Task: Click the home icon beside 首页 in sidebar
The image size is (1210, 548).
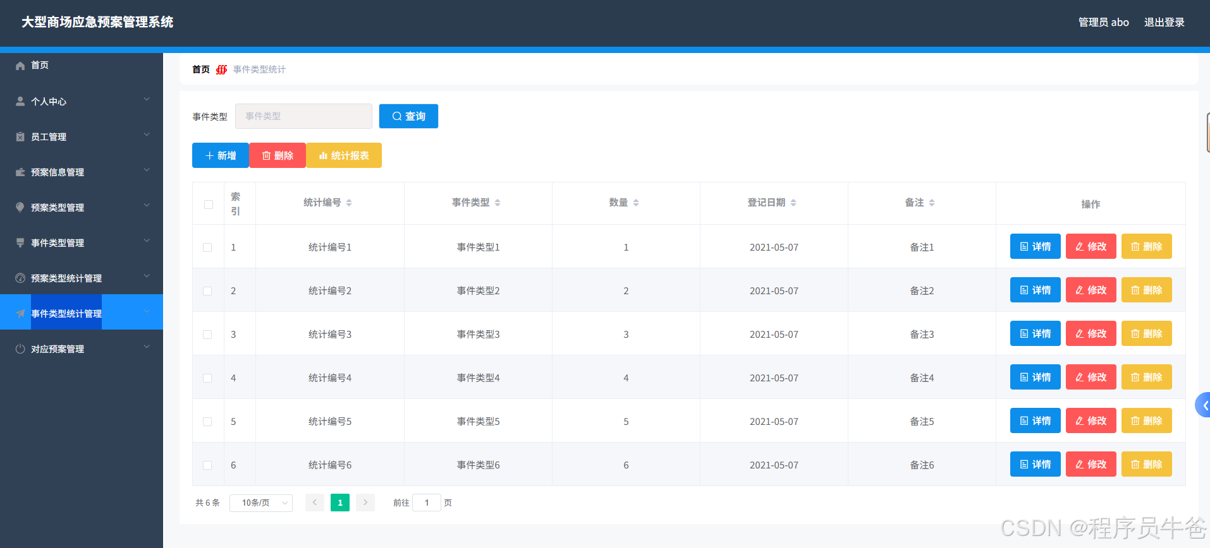Action: (x=20, y=66)
